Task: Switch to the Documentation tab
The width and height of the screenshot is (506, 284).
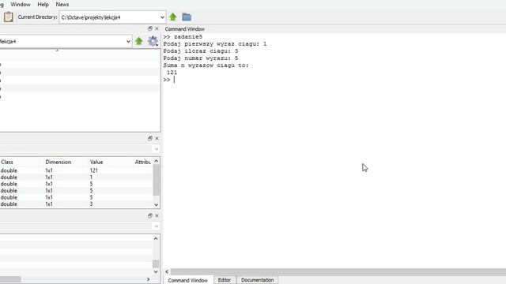Action: point(257,280)
